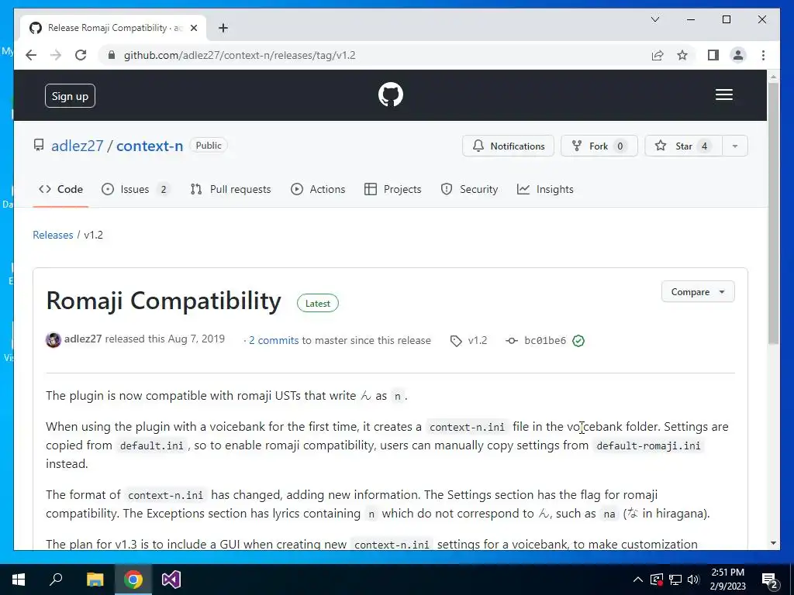Open the Windows Start menu
Image resolution: width=794 pixels, height=595 pixels.
click(19, 580)
